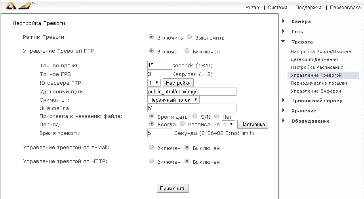The image size is (364, 199).
Task: Select Выключить for Режим Тревоги
Action: tap(189, 37)
